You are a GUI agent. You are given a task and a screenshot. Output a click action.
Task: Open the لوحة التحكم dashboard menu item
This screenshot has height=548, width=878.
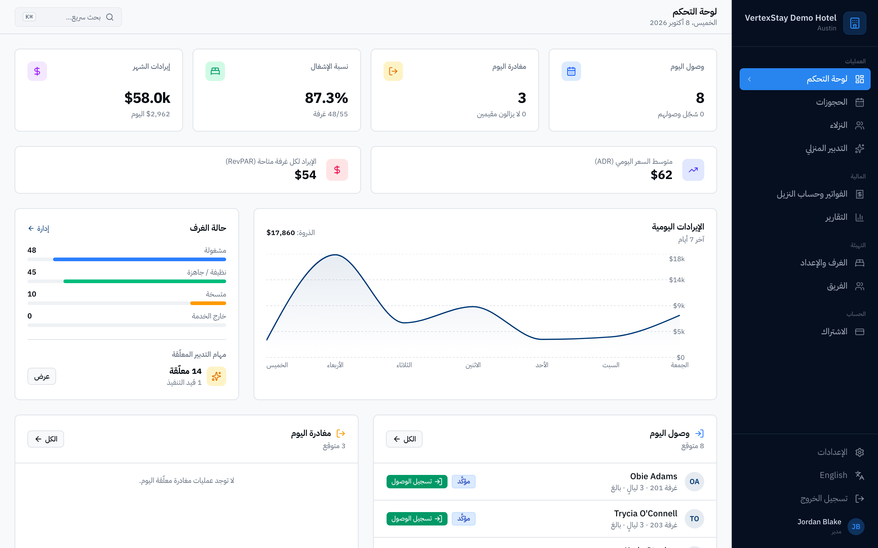805,79
